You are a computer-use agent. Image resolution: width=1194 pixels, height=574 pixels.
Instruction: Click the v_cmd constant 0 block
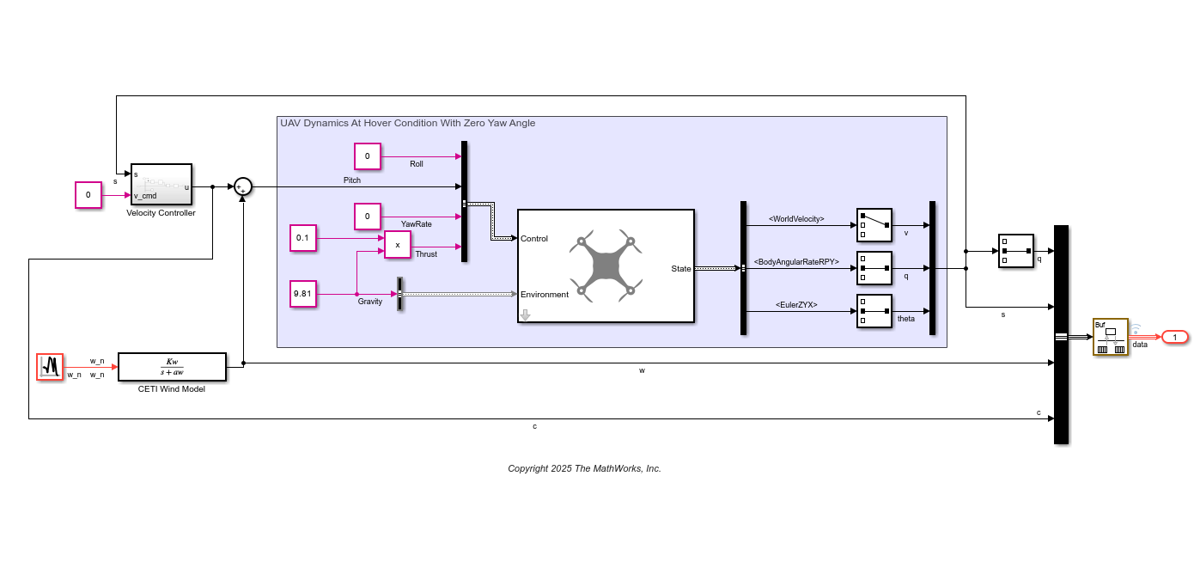pos(88,195)
